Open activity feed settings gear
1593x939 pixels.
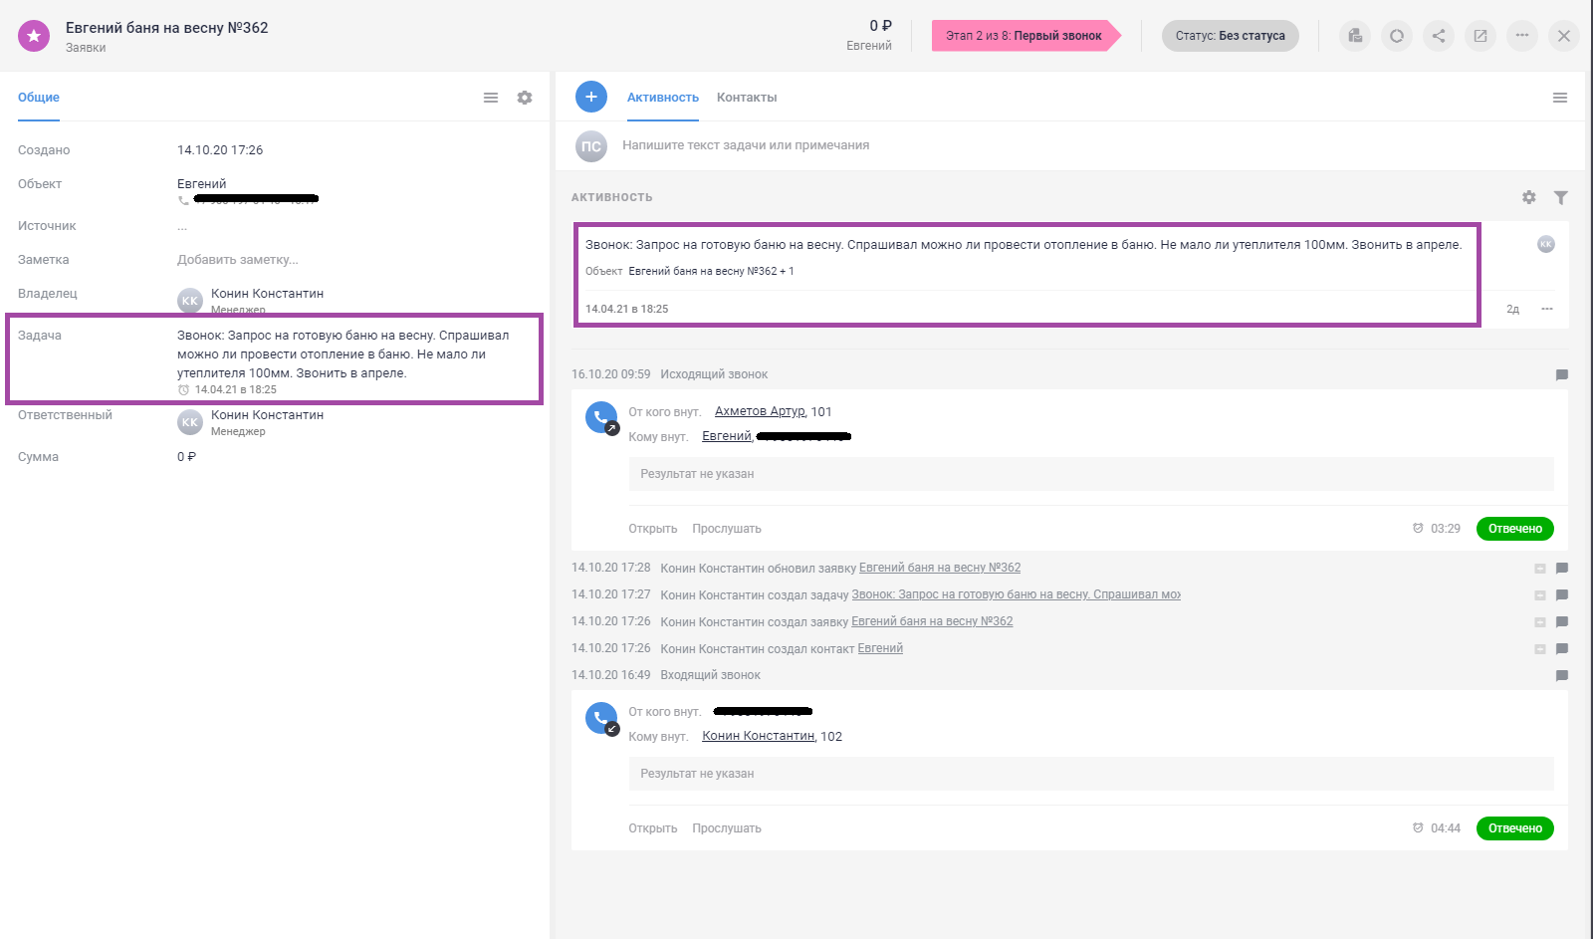point(1529,197)
